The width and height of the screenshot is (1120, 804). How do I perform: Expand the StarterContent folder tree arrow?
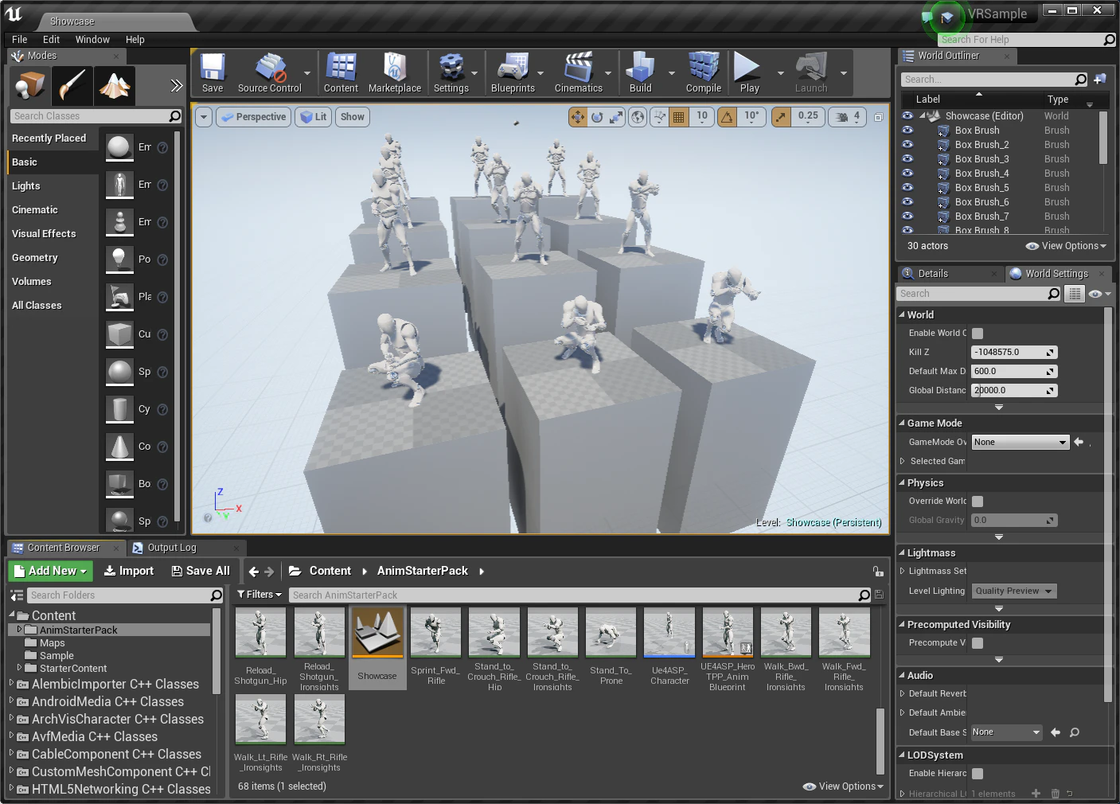pyautogui.click(x=19, y=668)
